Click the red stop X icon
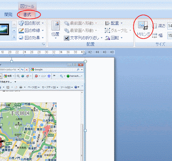 (x=27, y=70)
